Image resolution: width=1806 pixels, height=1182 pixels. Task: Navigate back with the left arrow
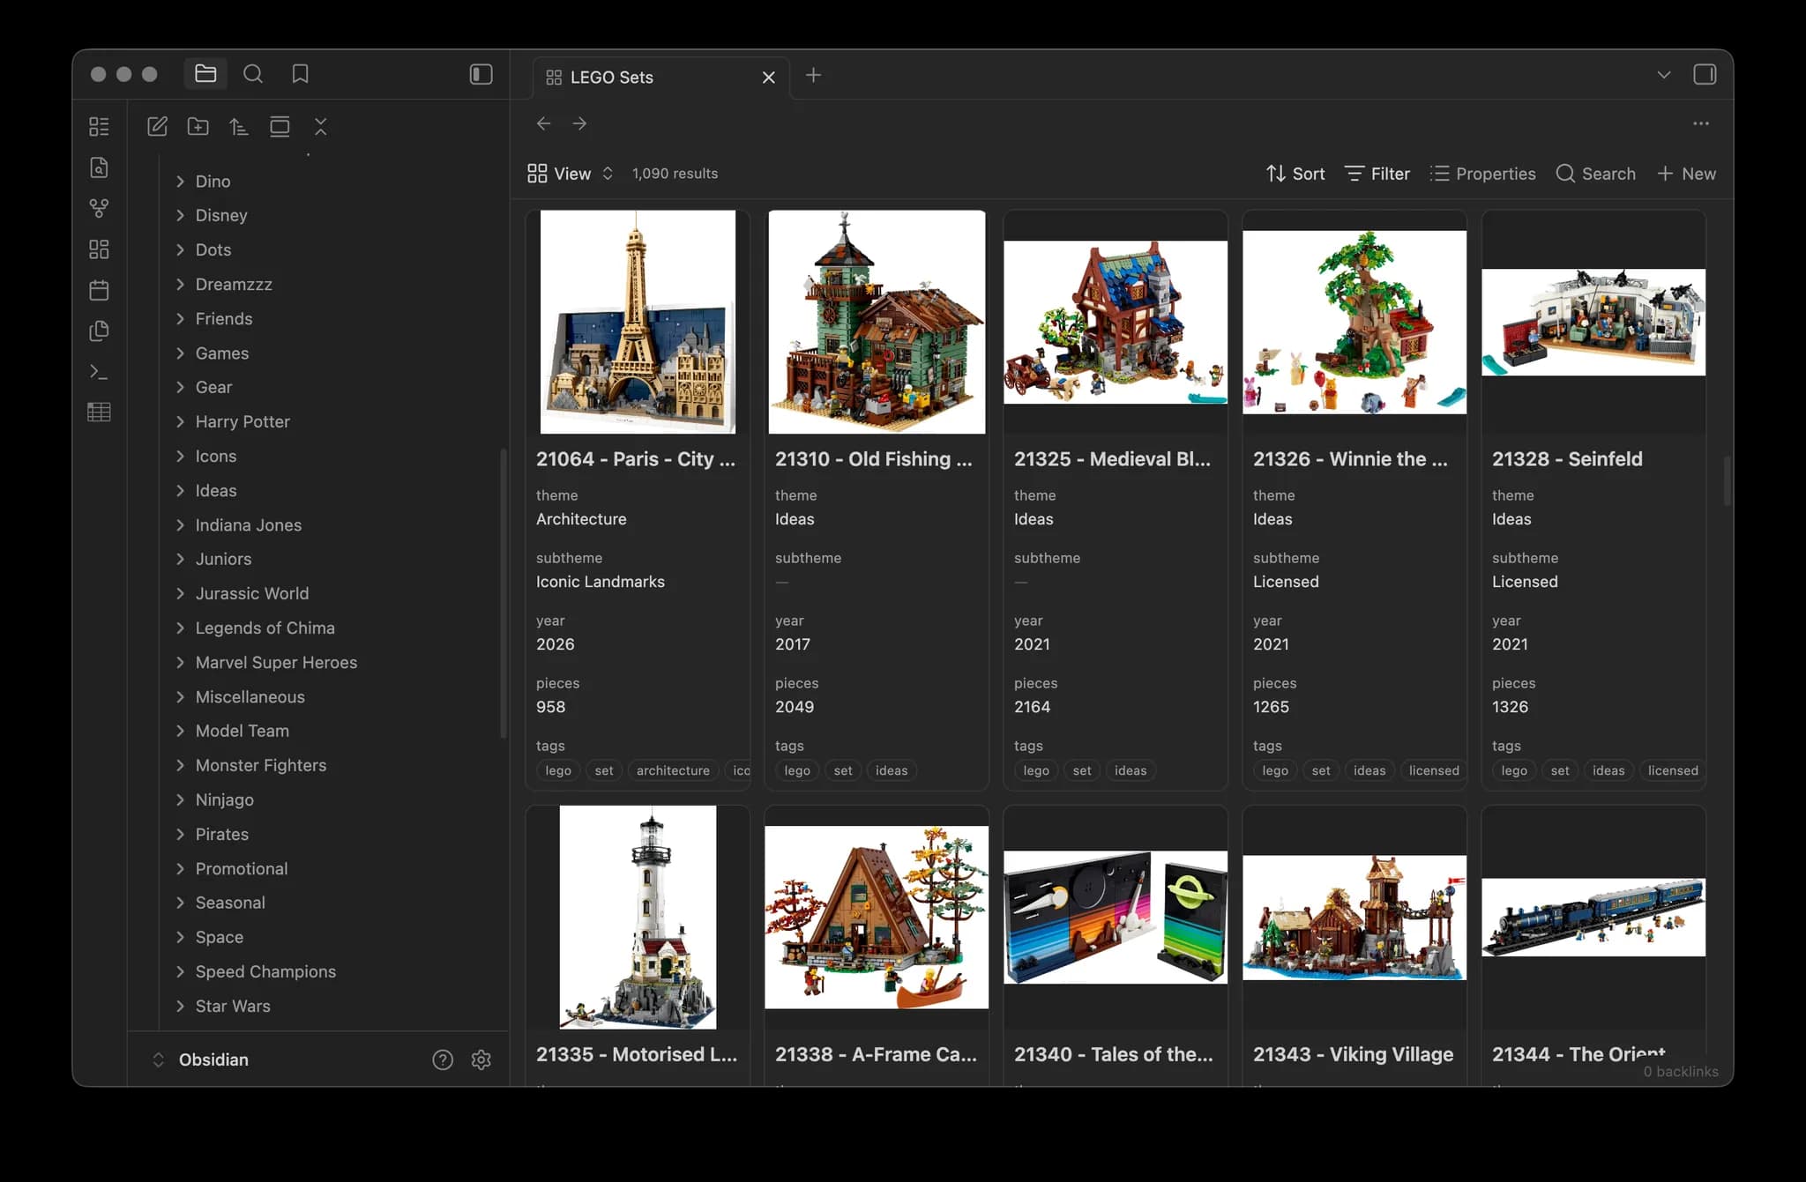[543, 123]
